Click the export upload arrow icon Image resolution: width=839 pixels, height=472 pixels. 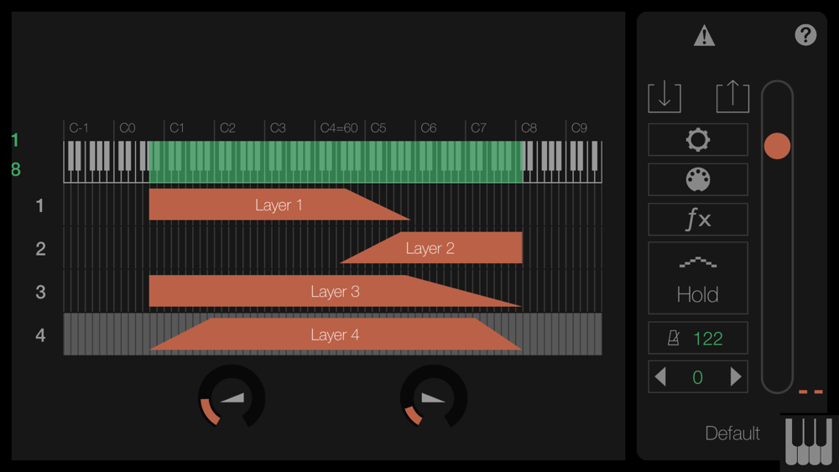pyautogui.click(x=732, y=96)
